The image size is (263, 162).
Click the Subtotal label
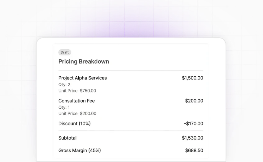pyautogui.click(x=67, y=138)
